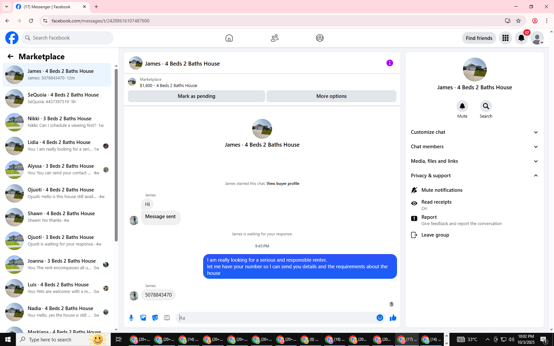Image resolution: width=554 pixels, height=346 pixels.
Task: Choose a sticker icon in composer
Action: click(x=155, y=318)
